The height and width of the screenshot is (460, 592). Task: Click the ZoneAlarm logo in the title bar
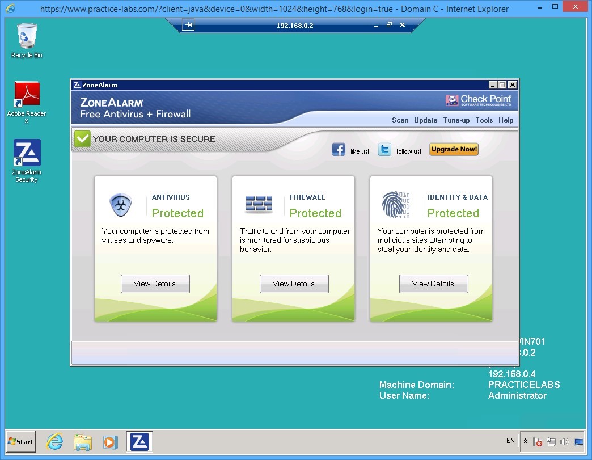77,85
